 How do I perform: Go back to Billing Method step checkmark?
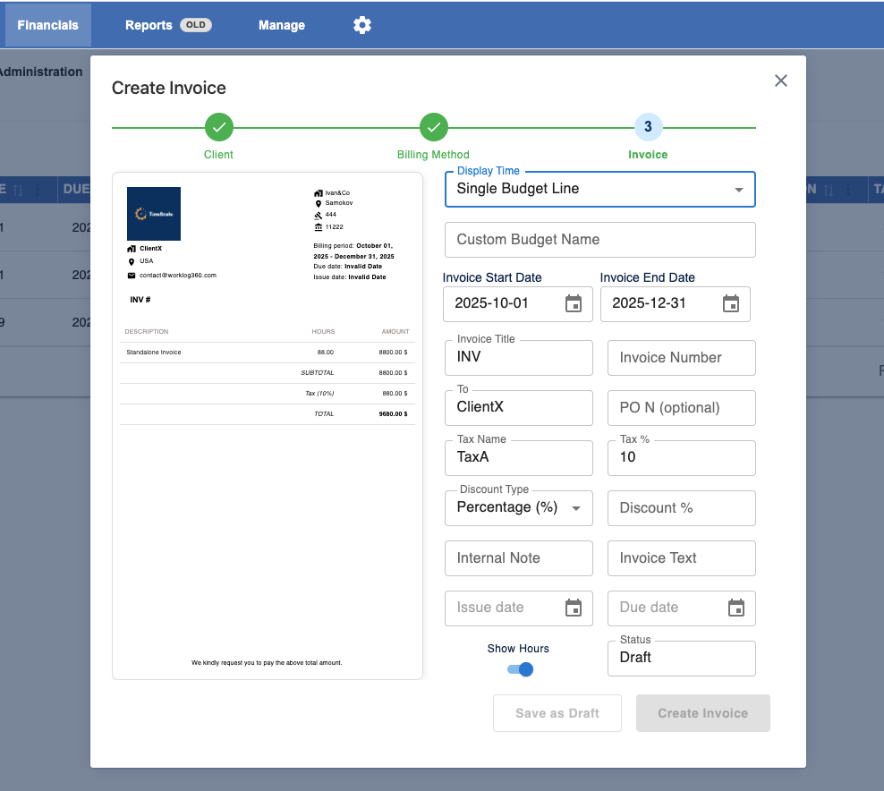coord(434,127)
